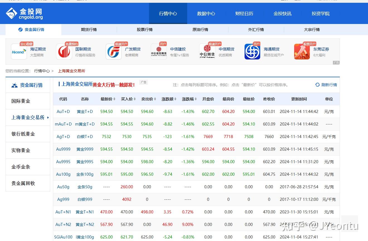Click the 中信建投期货 logo icon
Viewport: 368px width, 241px height.
159,51
